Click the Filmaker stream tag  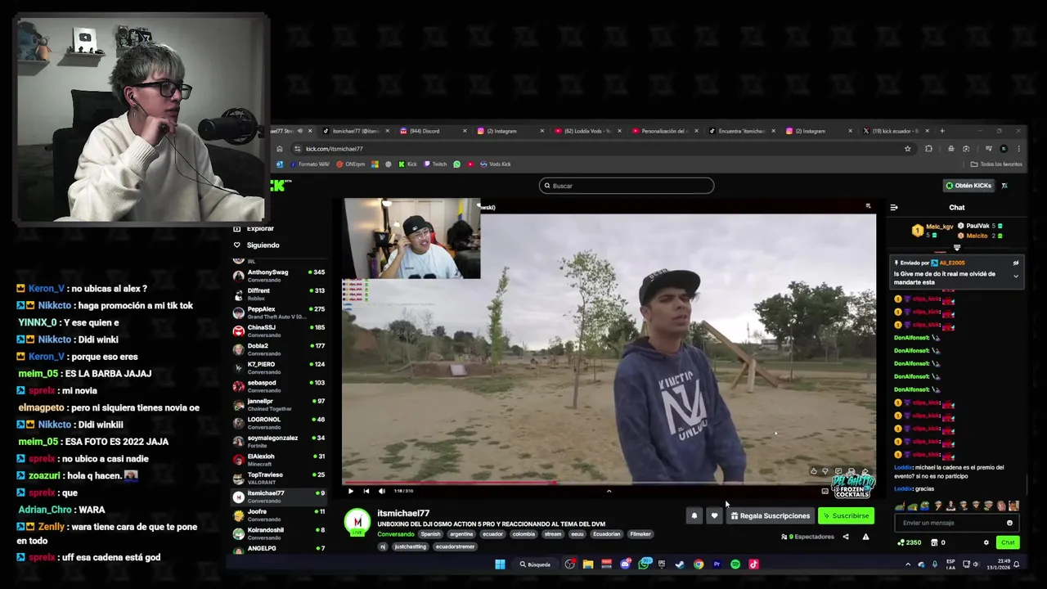pyautogui.click(x=640, y=534)
